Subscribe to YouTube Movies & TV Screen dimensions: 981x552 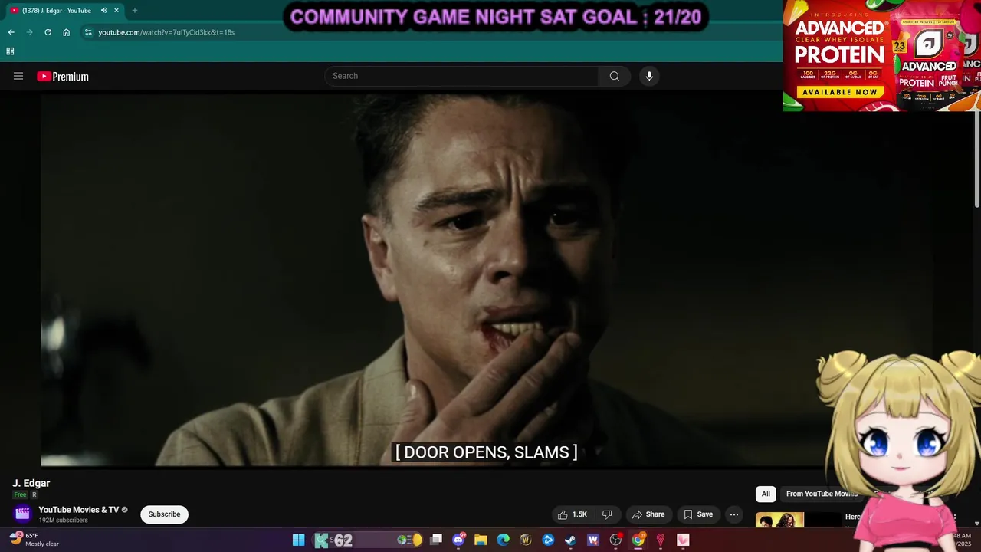tap(164, 514)
